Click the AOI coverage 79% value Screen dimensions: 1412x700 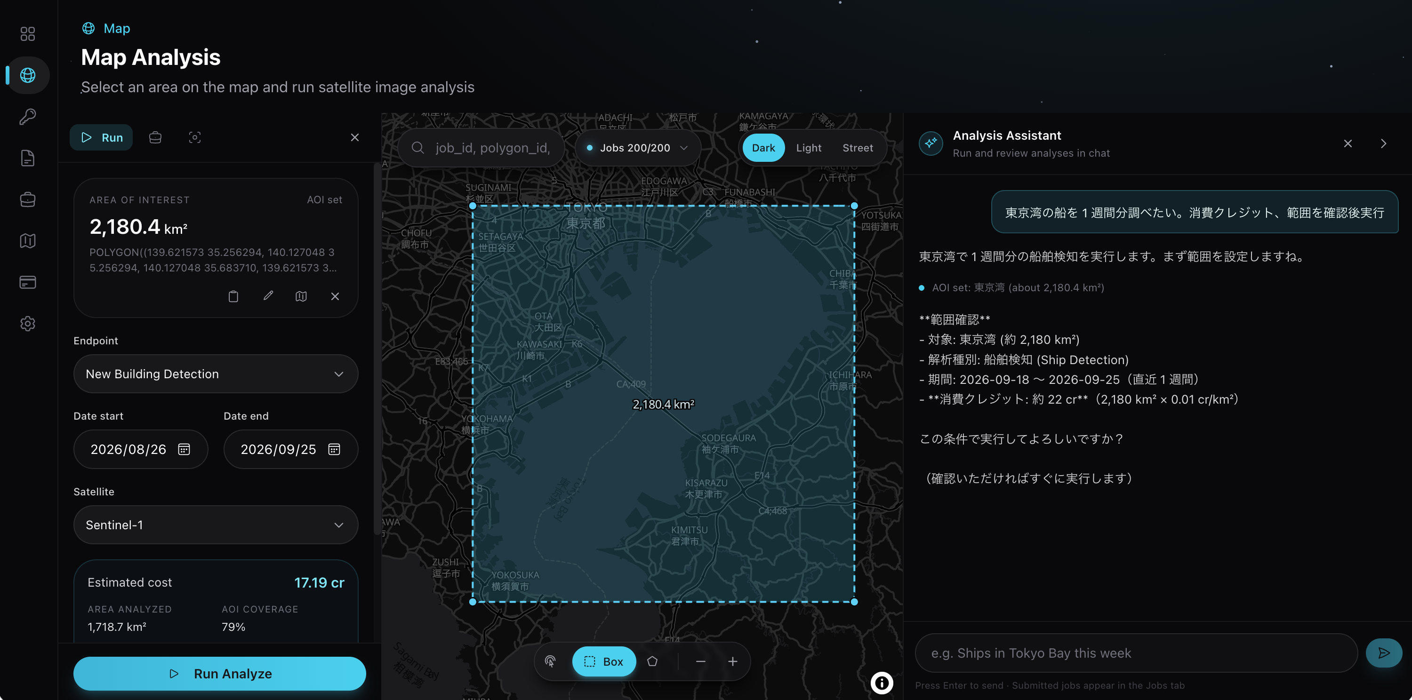tap(233, 627)
